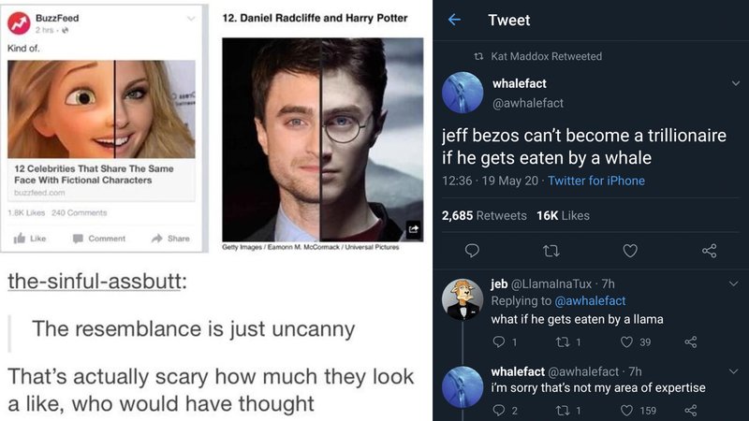Reply to the whalefact whale tweet
The width and height of the screenshot is (749, 421).
click(472, 250)
